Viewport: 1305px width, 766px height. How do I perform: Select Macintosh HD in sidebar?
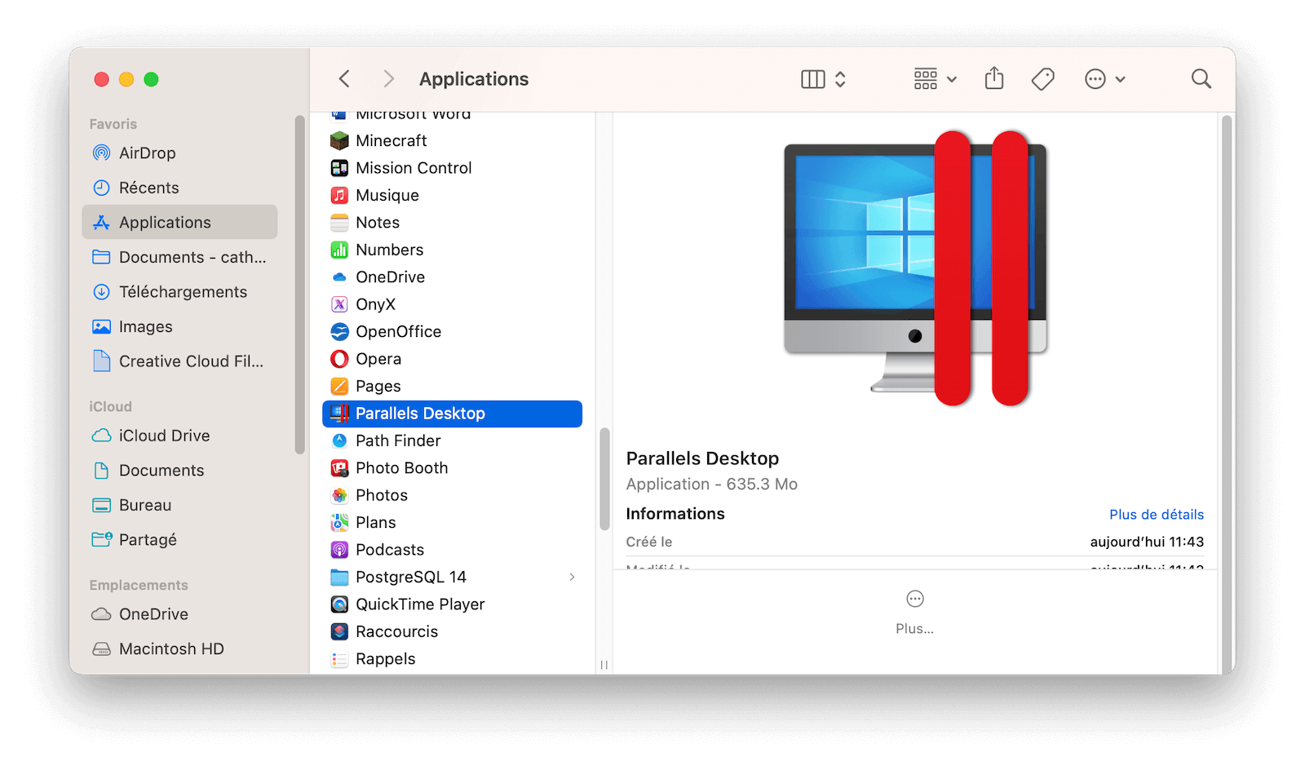(x=179, y=649)
